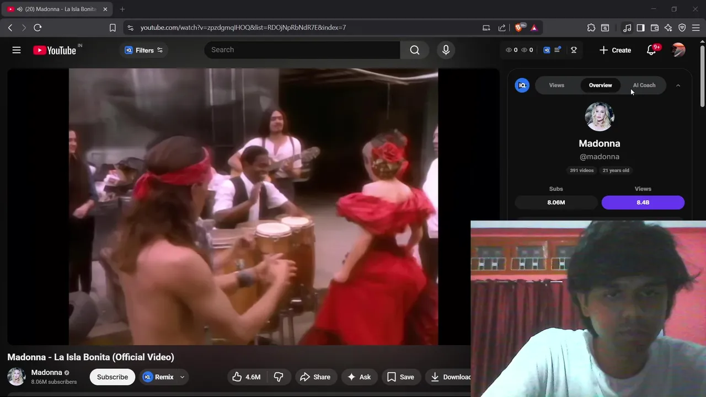Save video to playlist
The image size is (706, 397).
tap(400, 377)
